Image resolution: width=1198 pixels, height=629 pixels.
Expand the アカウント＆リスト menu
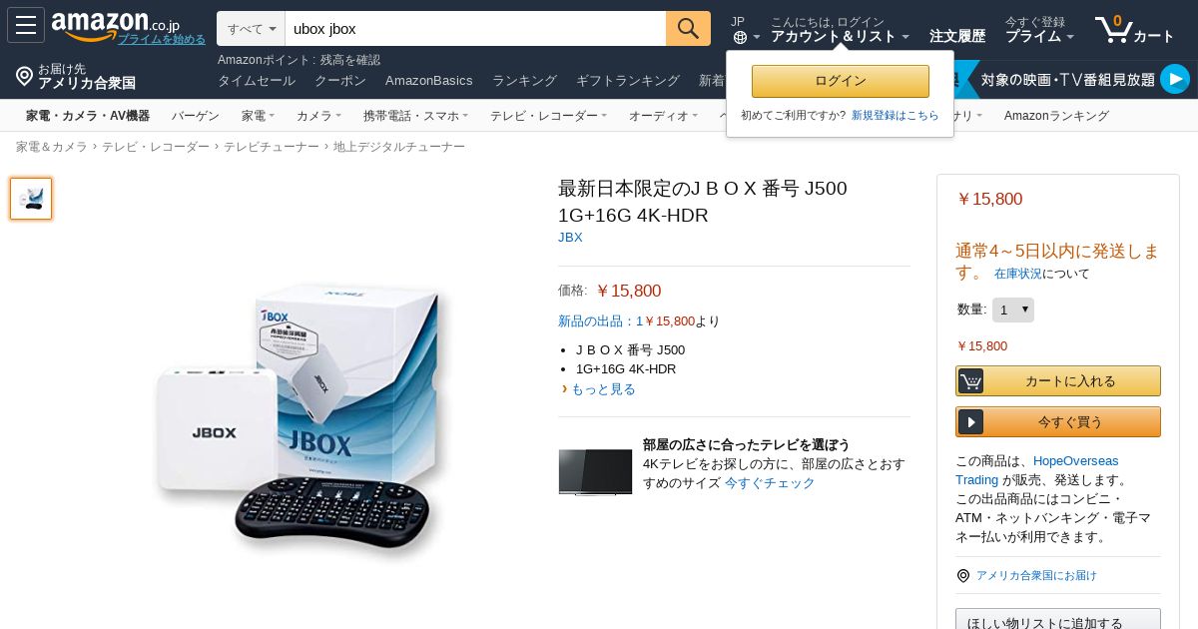tap(840, 36)
